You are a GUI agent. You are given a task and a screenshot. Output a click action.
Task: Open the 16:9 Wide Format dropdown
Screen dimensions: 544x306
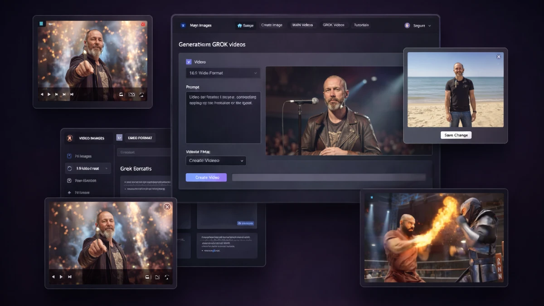(x=223, y=73)
